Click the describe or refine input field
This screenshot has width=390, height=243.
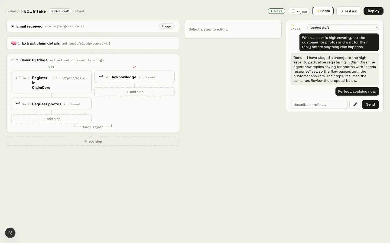point(319,104)
